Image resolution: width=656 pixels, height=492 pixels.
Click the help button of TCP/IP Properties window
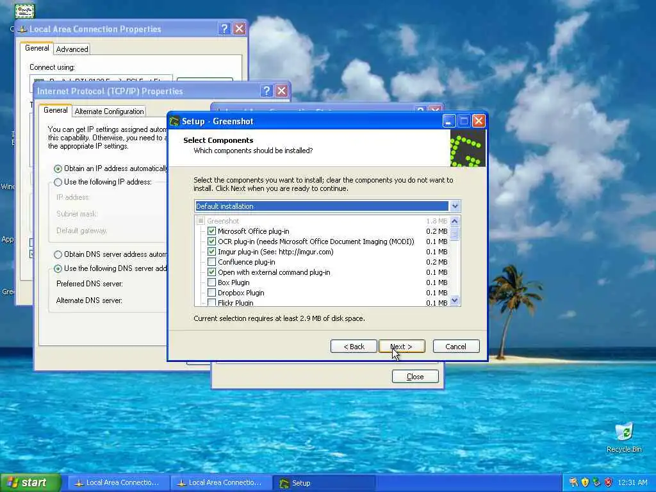point(266,91)
